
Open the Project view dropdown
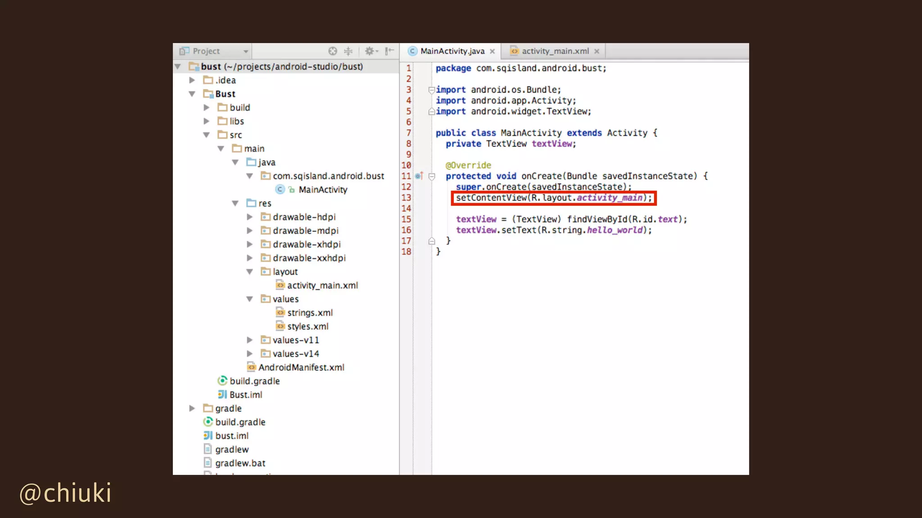[x=246, y=51]
